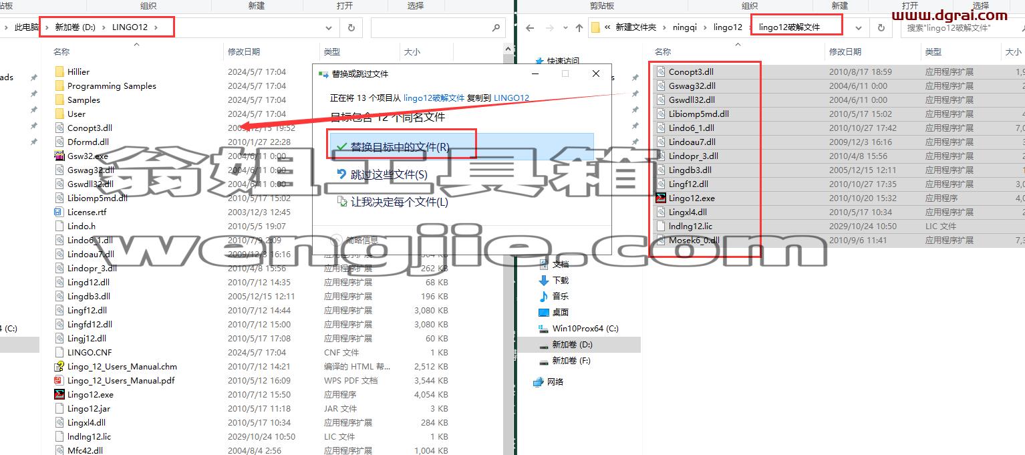The height and width of the screenshot is (455, 1025).
Task: Open the right address bar history dropdown
Action: [x=859, y=27]
